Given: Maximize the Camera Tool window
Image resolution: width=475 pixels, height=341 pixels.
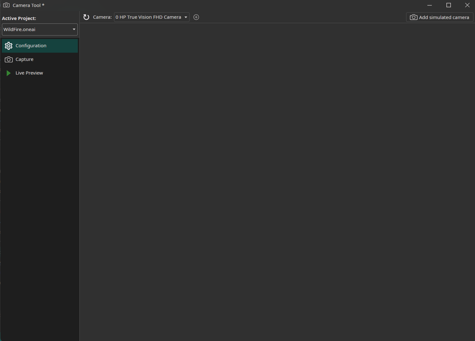Looking at the screenshot, I should tap(449, 5).
